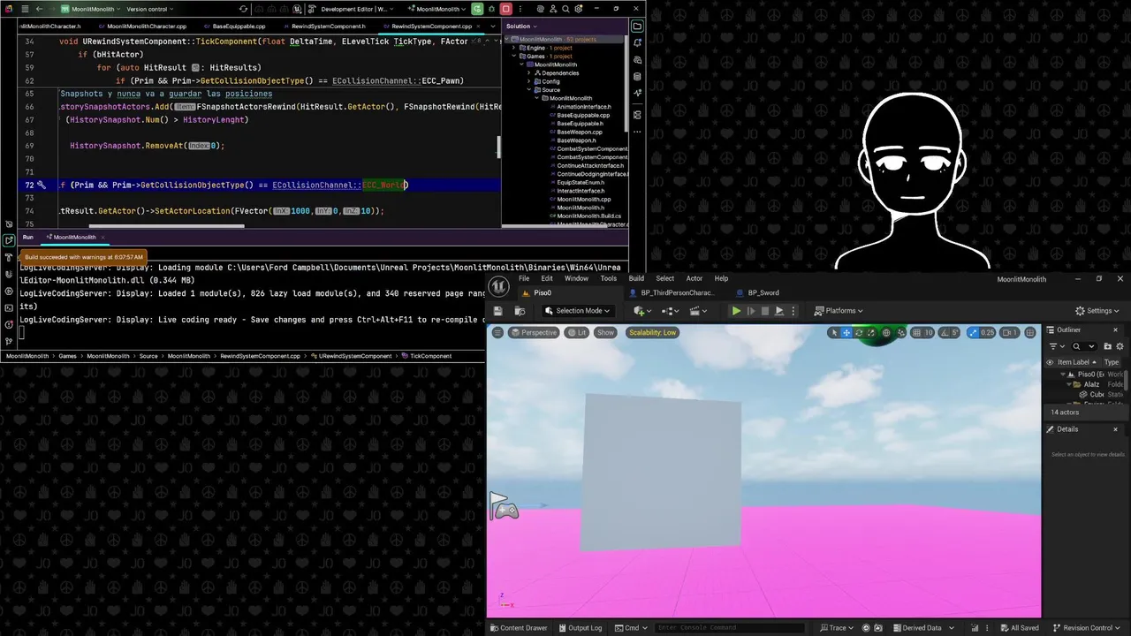Click the Unreal Engine icon in Rider toolbar
This screenshot has height=636, width=1131.
click(297, 9)
